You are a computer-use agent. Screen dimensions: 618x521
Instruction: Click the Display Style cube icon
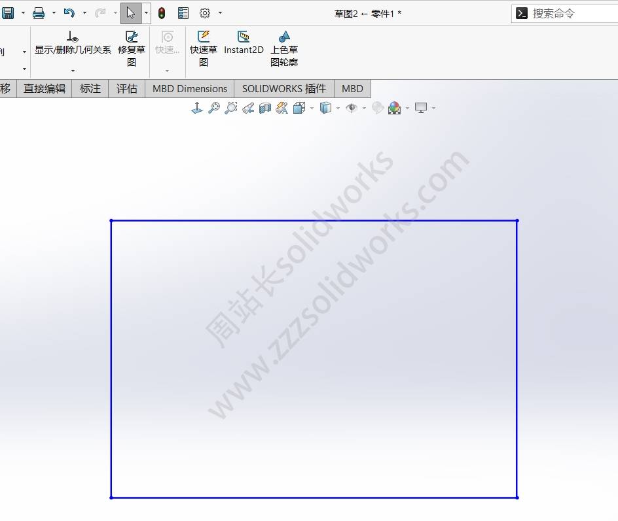coord(325,108)
